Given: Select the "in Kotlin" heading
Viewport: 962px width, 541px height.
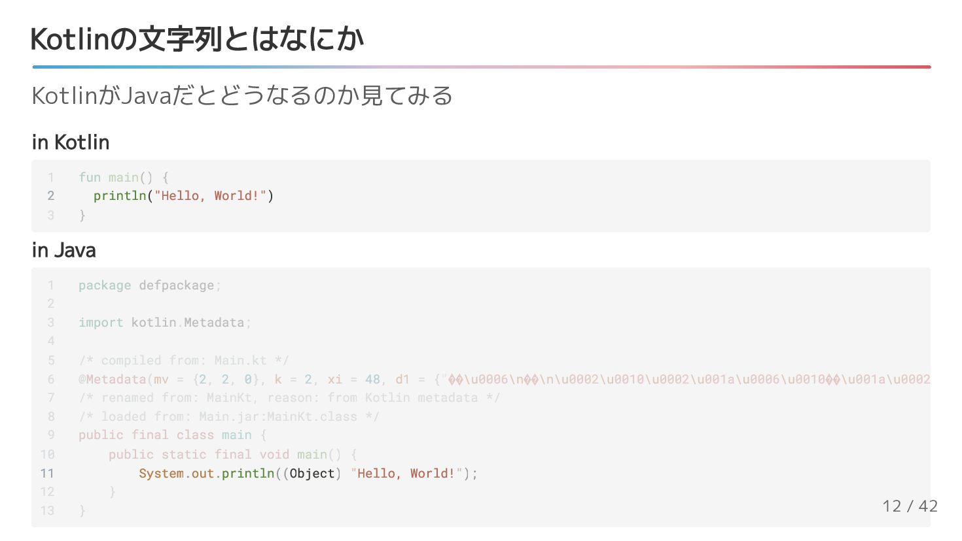Looking at the screenshot, I should pyautogui.click(x=71, y=142).
